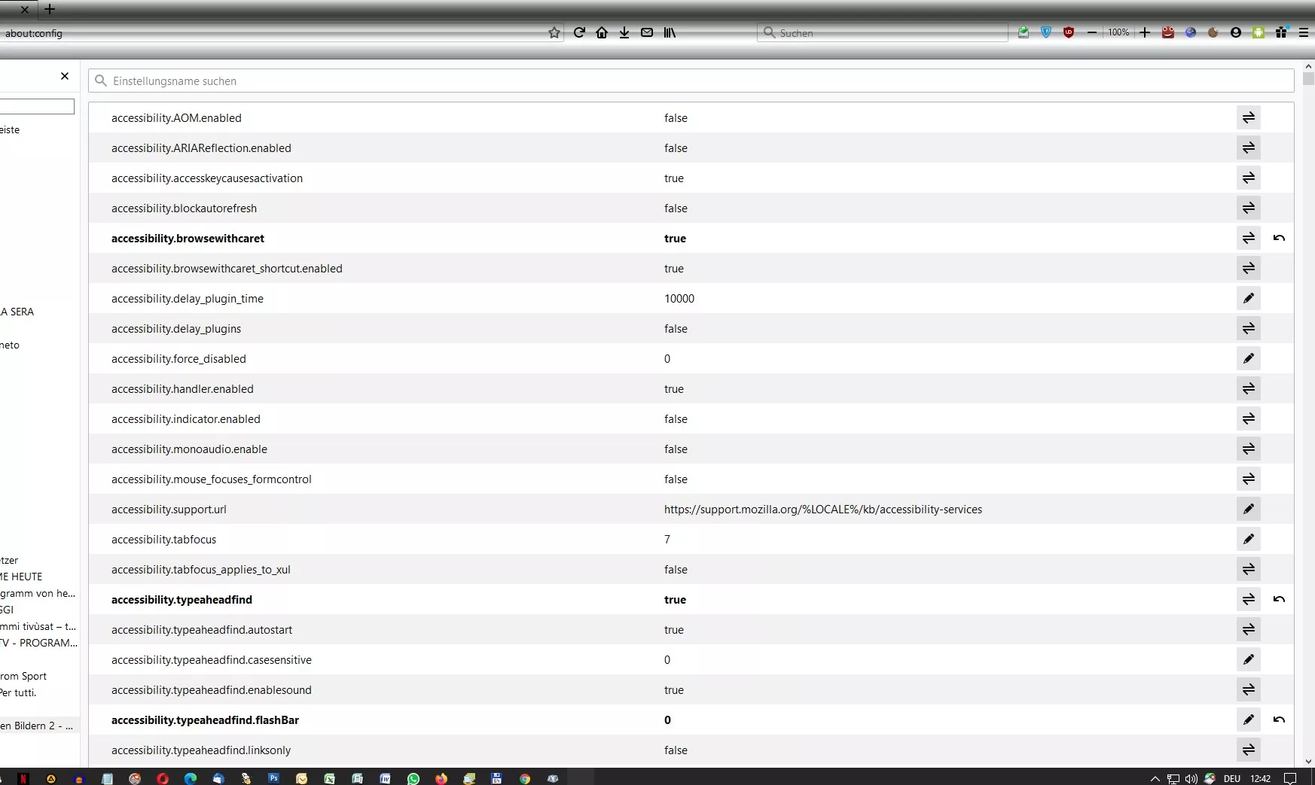Screen dimensions: 1315x785
Task: Open the notification center
Action: pyautogui.click(x=1290, y=778)
